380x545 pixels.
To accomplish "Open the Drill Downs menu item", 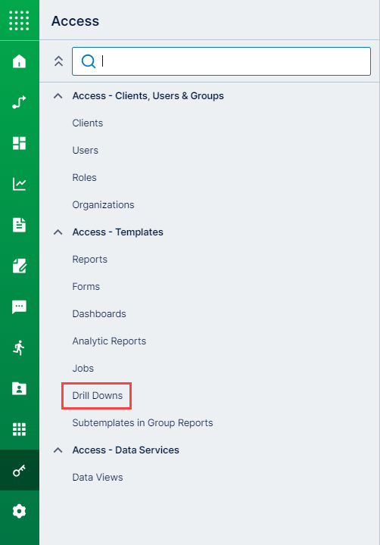I will pos(98,396).
